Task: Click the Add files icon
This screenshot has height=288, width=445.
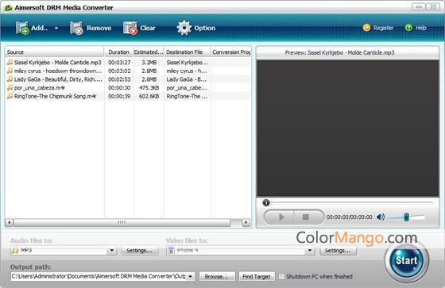Action: point(22,28)
